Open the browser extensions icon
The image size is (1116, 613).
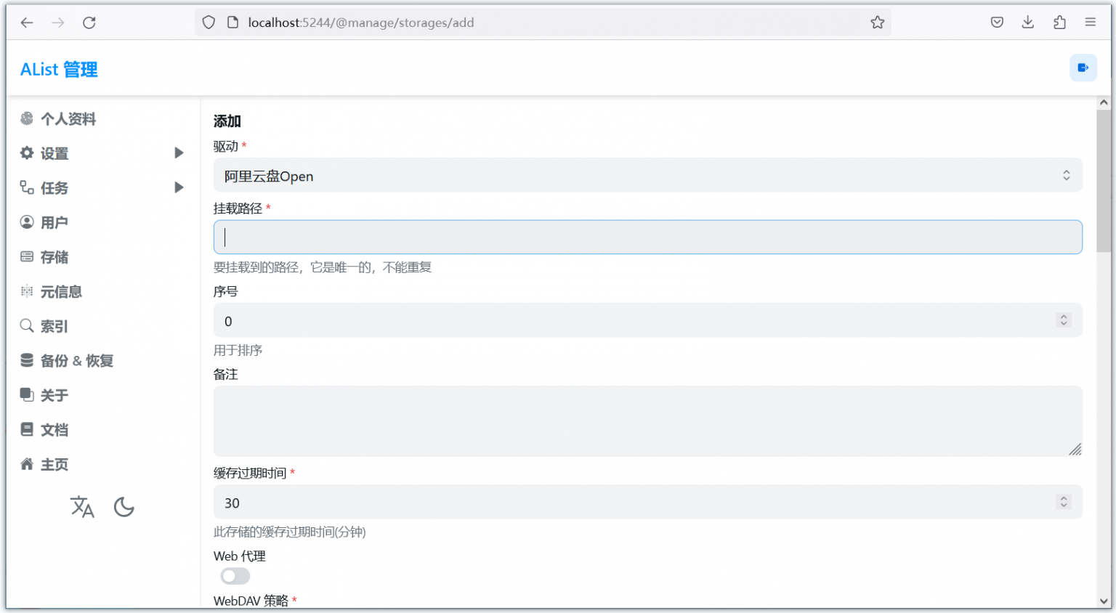point(1059,23)
